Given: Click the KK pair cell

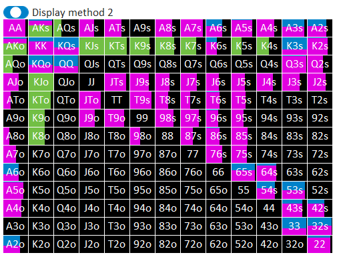Looking at the screenshot, I should click(41, 46).
